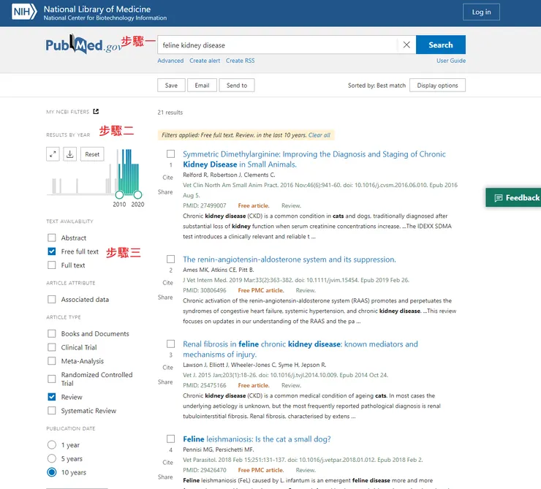Expand the results-by-year chart icon
Viewport: 541px width, 489px height.
pyautogui.click(x=53, y=154)
